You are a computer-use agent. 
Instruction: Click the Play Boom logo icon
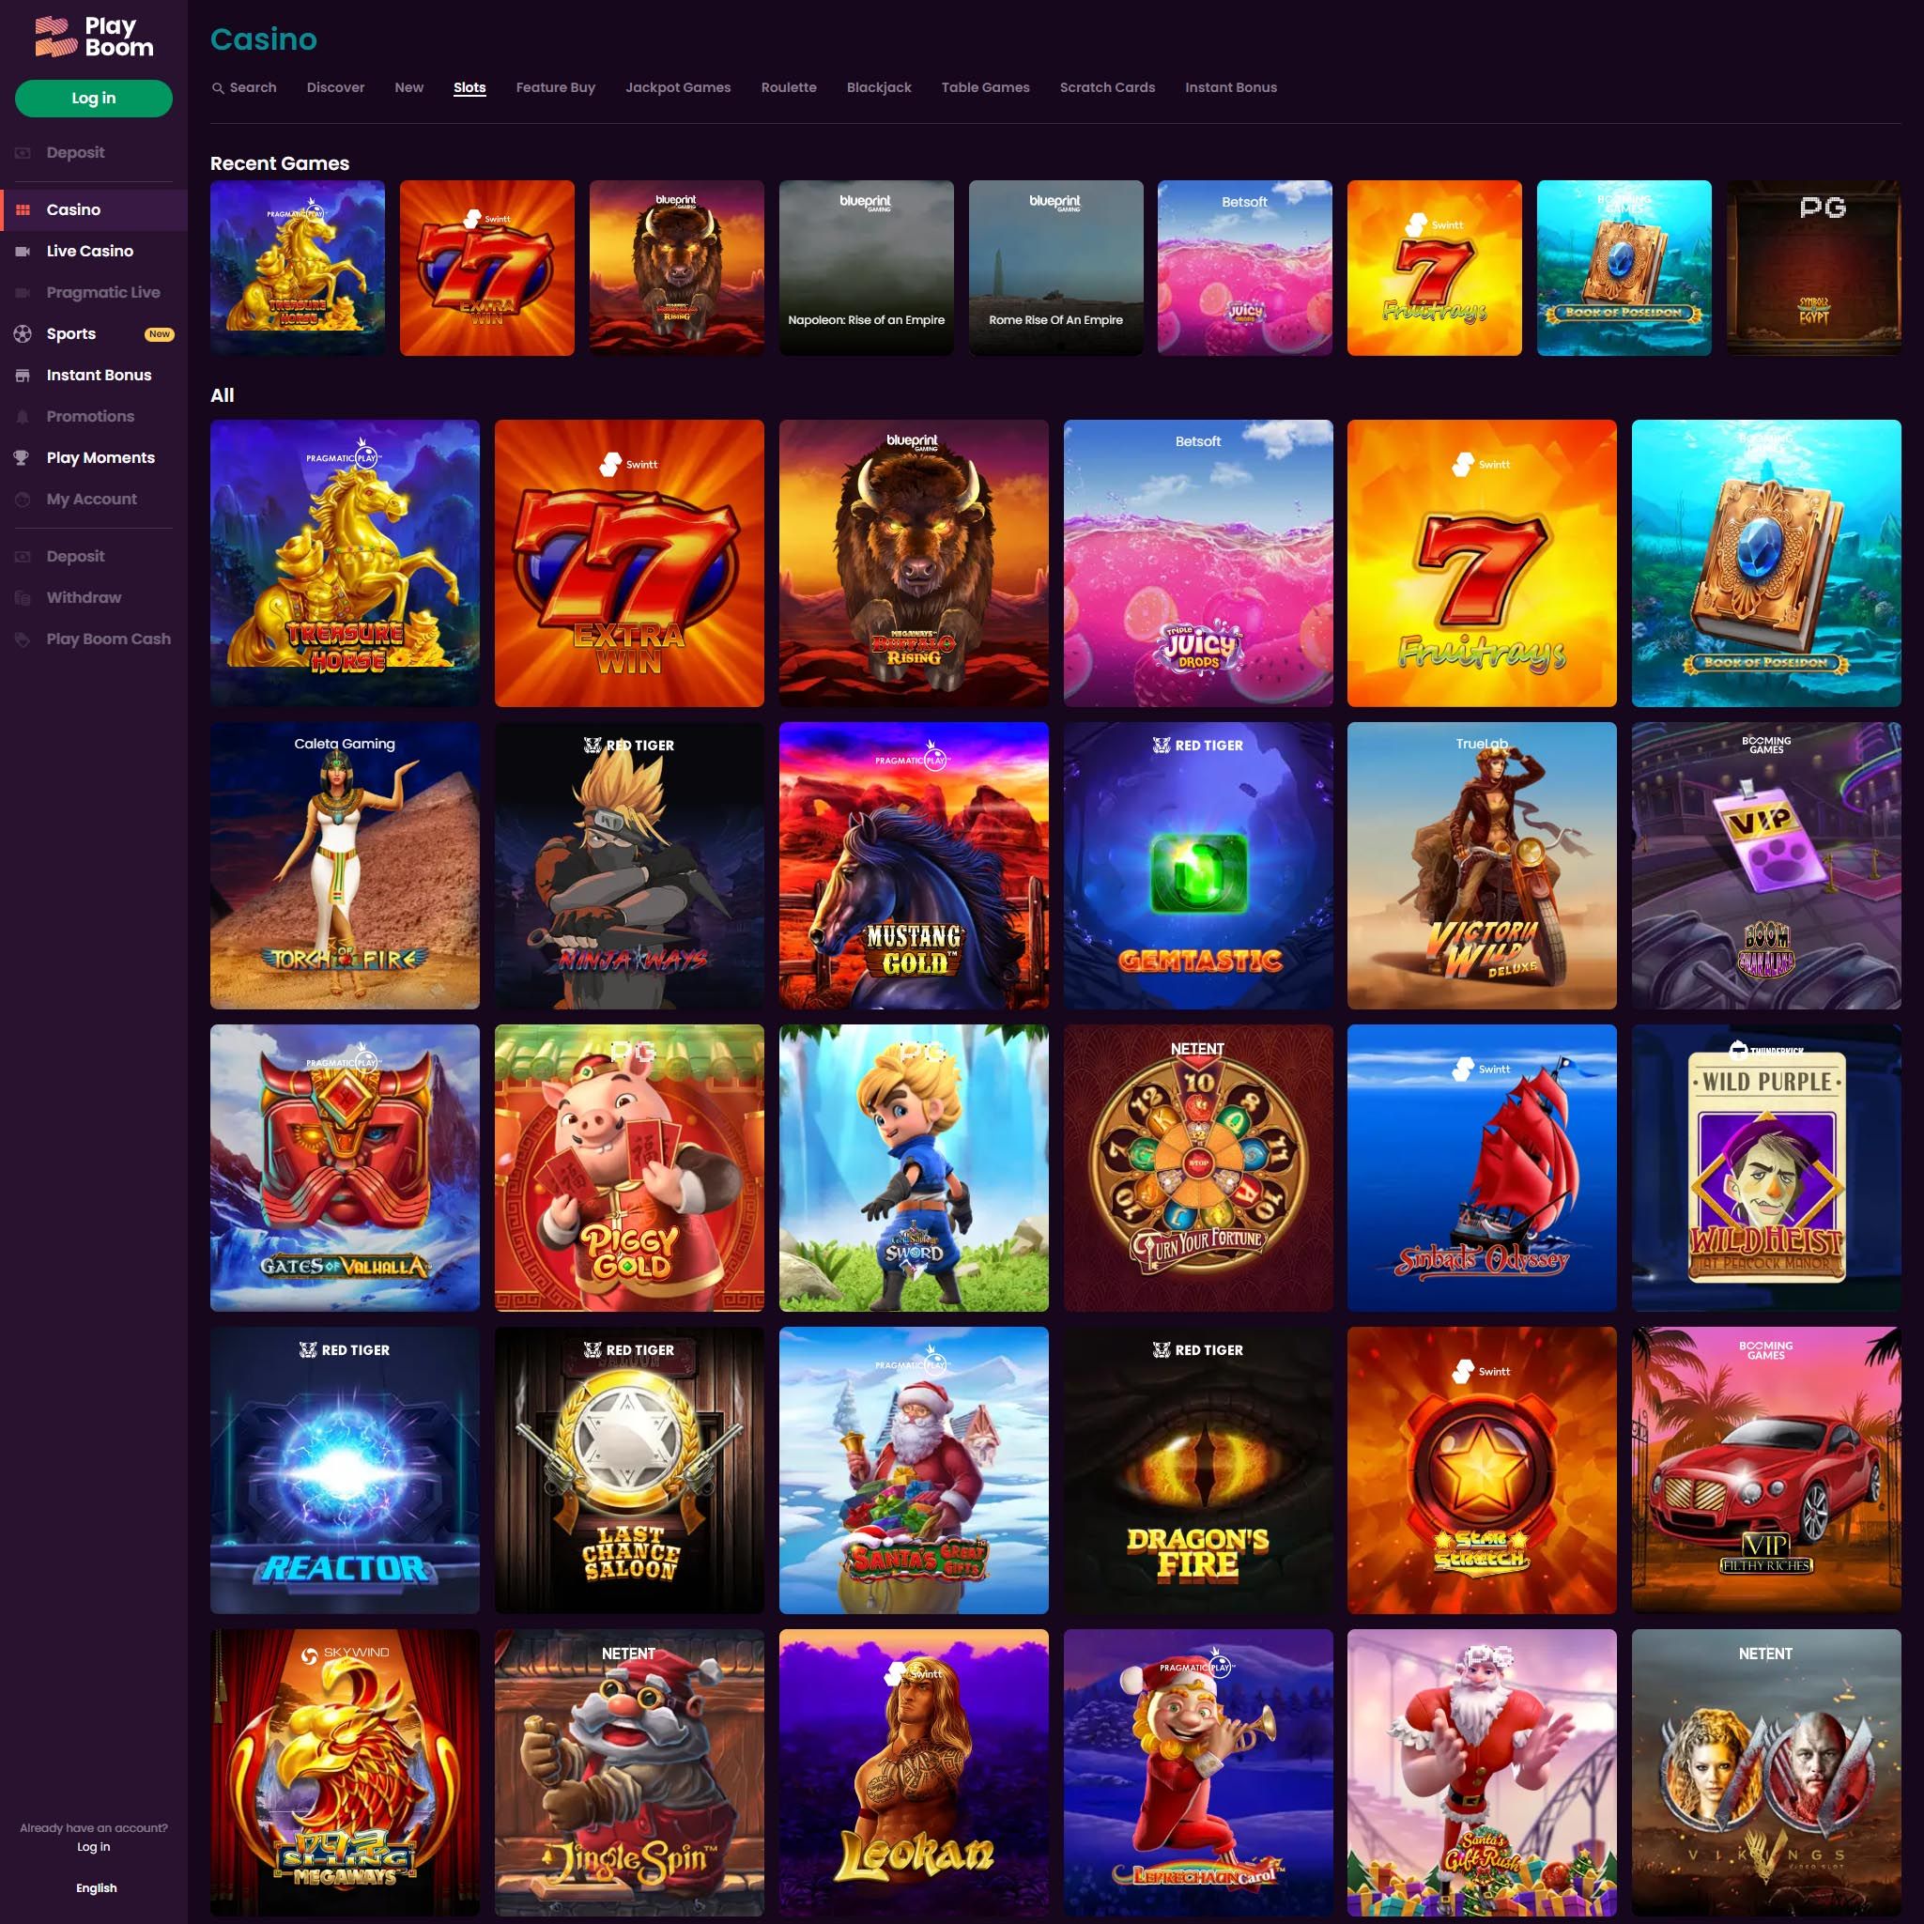click(55, 37)
